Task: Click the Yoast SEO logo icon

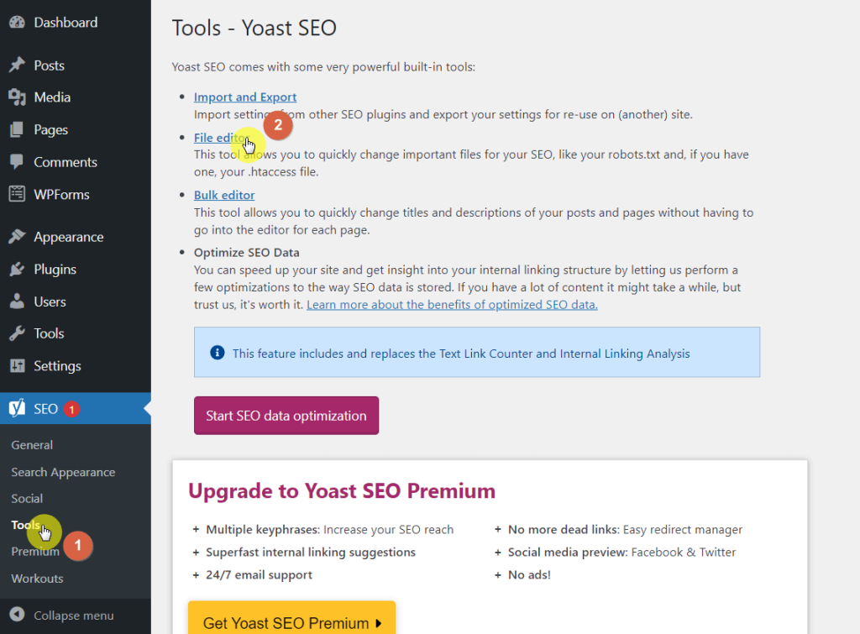Action: 17,409
